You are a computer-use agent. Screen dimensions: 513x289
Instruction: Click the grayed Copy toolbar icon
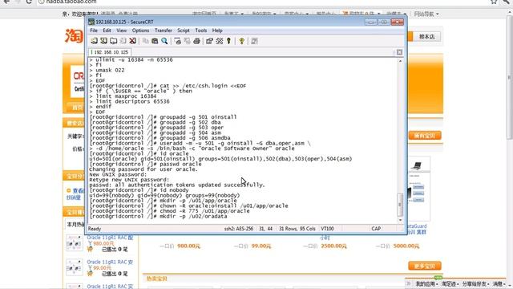146,41
